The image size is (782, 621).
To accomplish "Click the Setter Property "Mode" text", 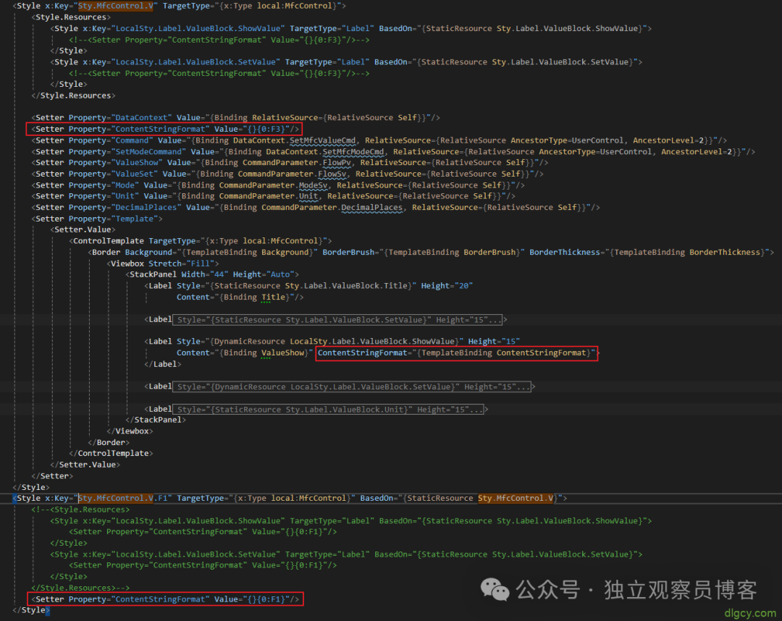I will [x=125, y=185].
